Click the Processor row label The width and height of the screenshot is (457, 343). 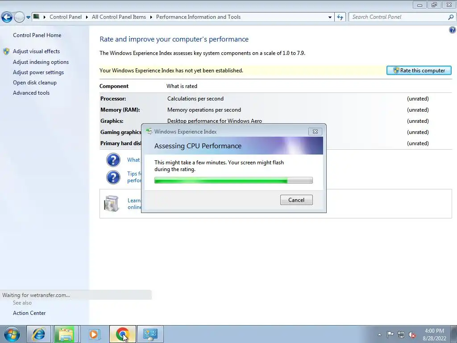click(x=113, y=99)
